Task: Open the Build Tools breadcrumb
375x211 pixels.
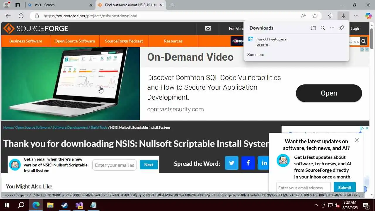Action: (x=99, y=127)
